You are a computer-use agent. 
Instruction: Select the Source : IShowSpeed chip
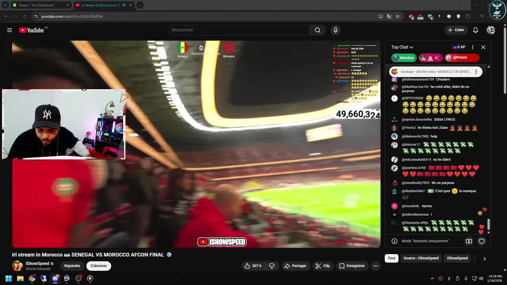pyautogui.click(x=421, y=258)
